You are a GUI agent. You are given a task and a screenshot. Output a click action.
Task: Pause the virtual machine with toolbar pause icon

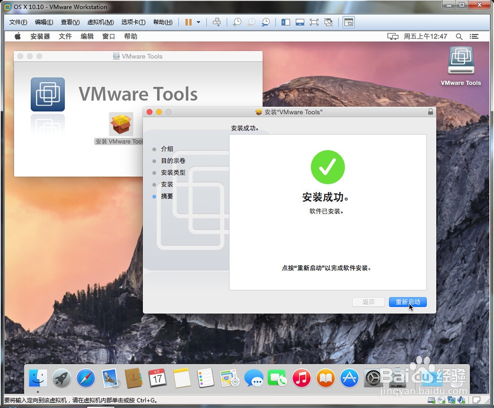click(x=188, y=22)
